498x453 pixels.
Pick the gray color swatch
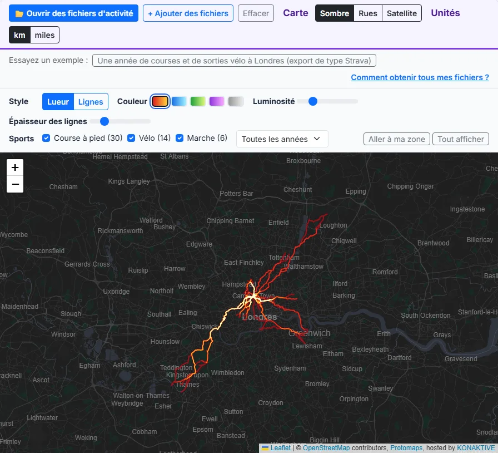click(236, 101)
